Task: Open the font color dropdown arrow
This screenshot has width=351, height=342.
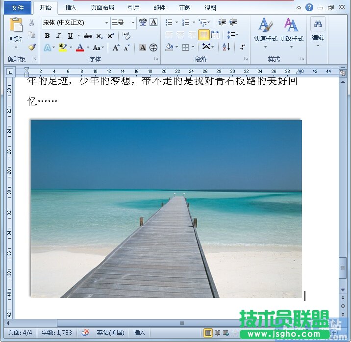Action: coord(88,48)
